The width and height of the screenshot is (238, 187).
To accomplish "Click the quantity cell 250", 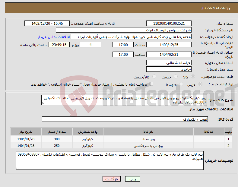I will pos(57,146).
